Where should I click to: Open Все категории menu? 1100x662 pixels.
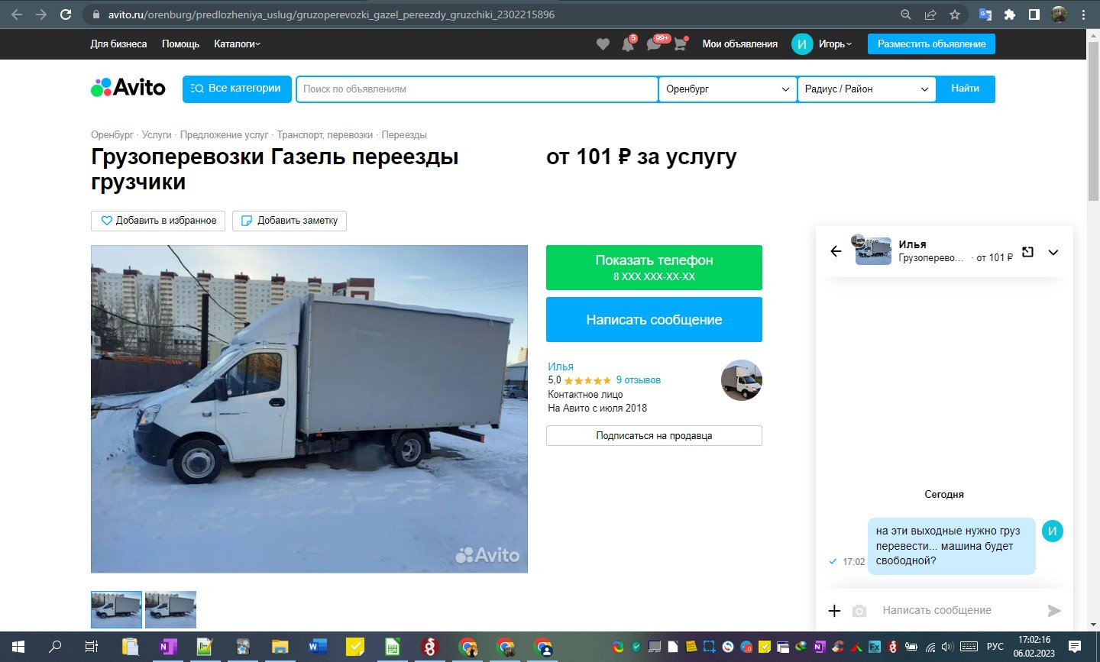pyautogui.click(x=237, y=89)
